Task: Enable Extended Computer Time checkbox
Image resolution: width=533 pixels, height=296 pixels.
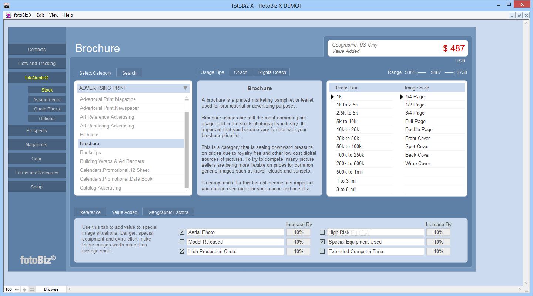Action: tap(322, 252)
